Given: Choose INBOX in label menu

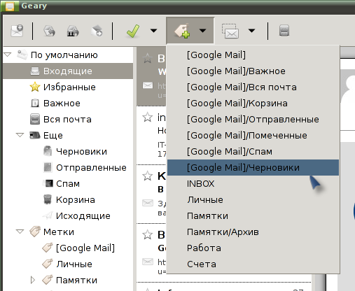Looking at the screenshot, I should 253,183.
